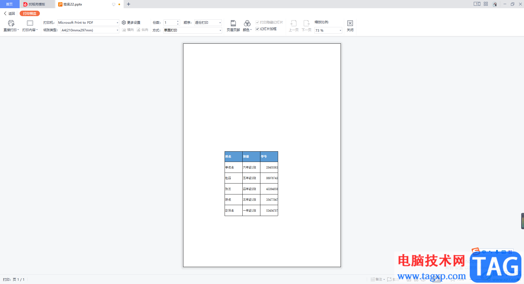The width and height of the screenshot is (524, 284).
Task: Decrease the number of copies
Action: [x=178, y=24]
